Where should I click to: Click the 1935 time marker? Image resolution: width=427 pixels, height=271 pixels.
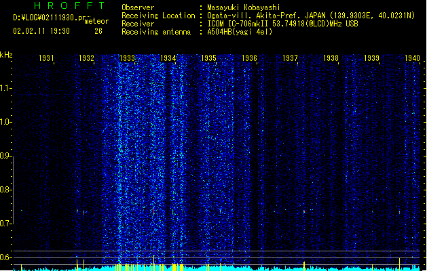point(208,58)
